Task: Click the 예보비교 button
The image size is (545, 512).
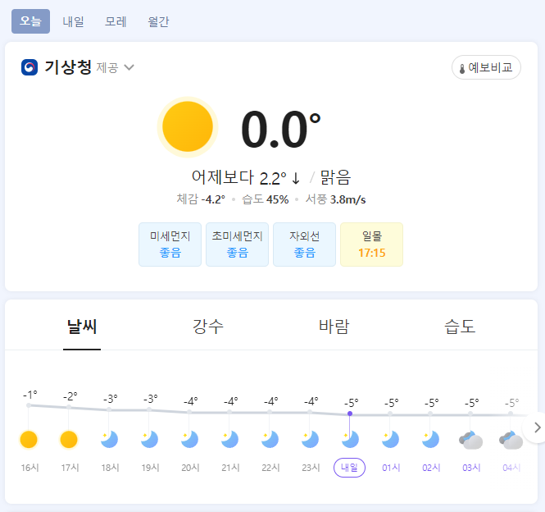Action: coord(486,67)
